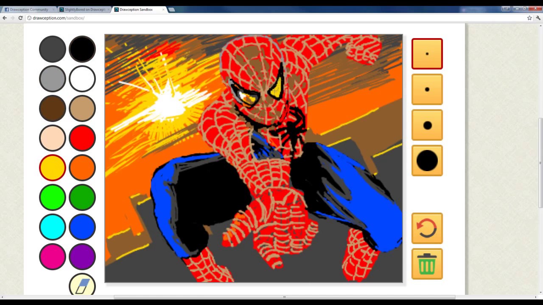Open a new browser tab

pos(171,9)
